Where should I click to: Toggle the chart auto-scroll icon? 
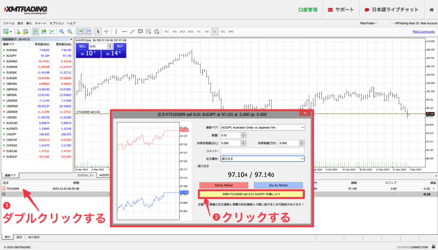click(80, 31)
